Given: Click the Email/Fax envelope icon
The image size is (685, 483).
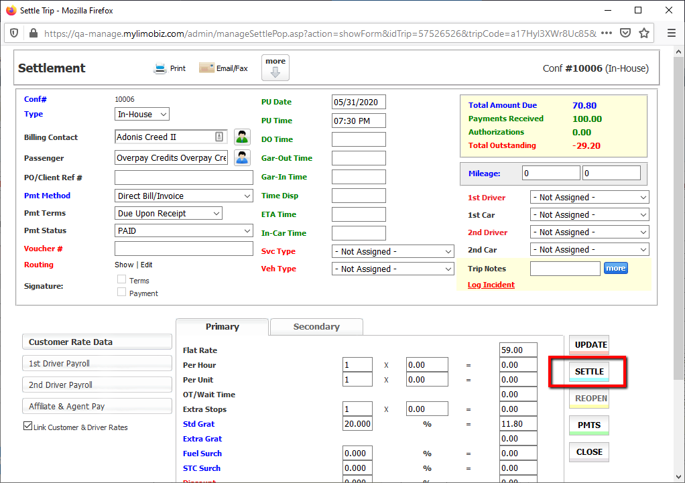Looking at the screenshot, I should [206, 68].
